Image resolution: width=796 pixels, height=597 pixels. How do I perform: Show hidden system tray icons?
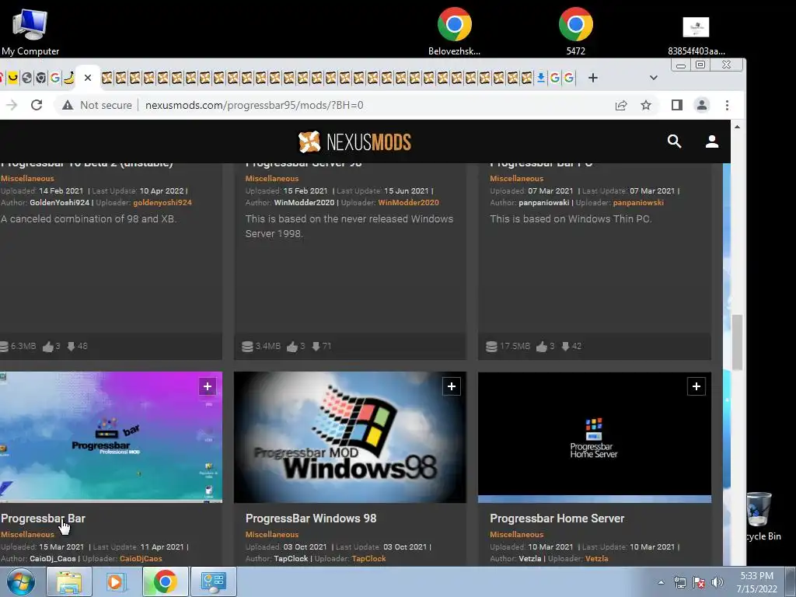(661, 583)
